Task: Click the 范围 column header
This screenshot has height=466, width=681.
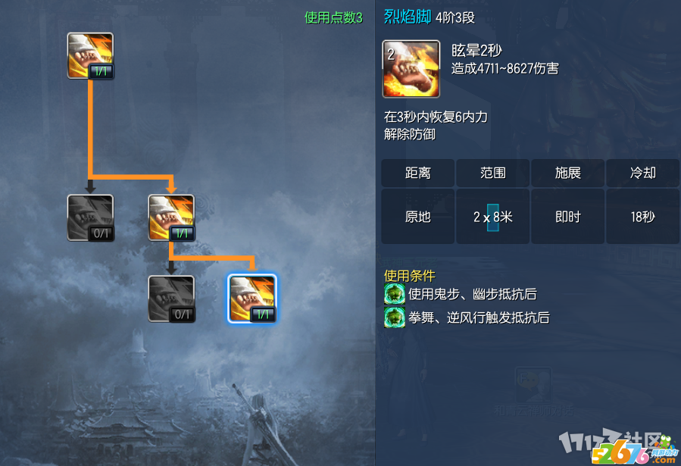Action: [493, 173]
